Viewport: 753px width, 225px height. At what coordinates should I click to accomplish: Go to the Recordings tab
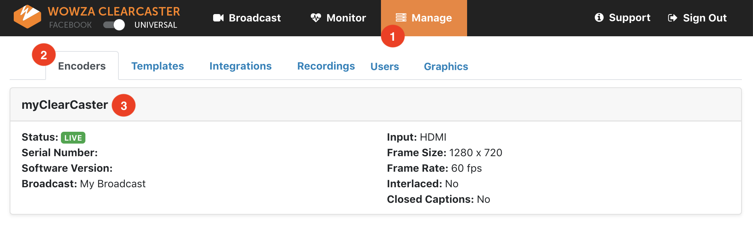[x=326, y=66]
